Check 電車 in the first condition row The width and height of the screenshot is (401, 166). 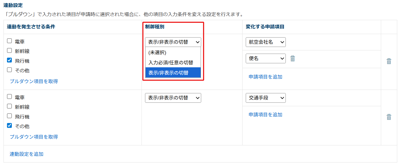(9, 41)
